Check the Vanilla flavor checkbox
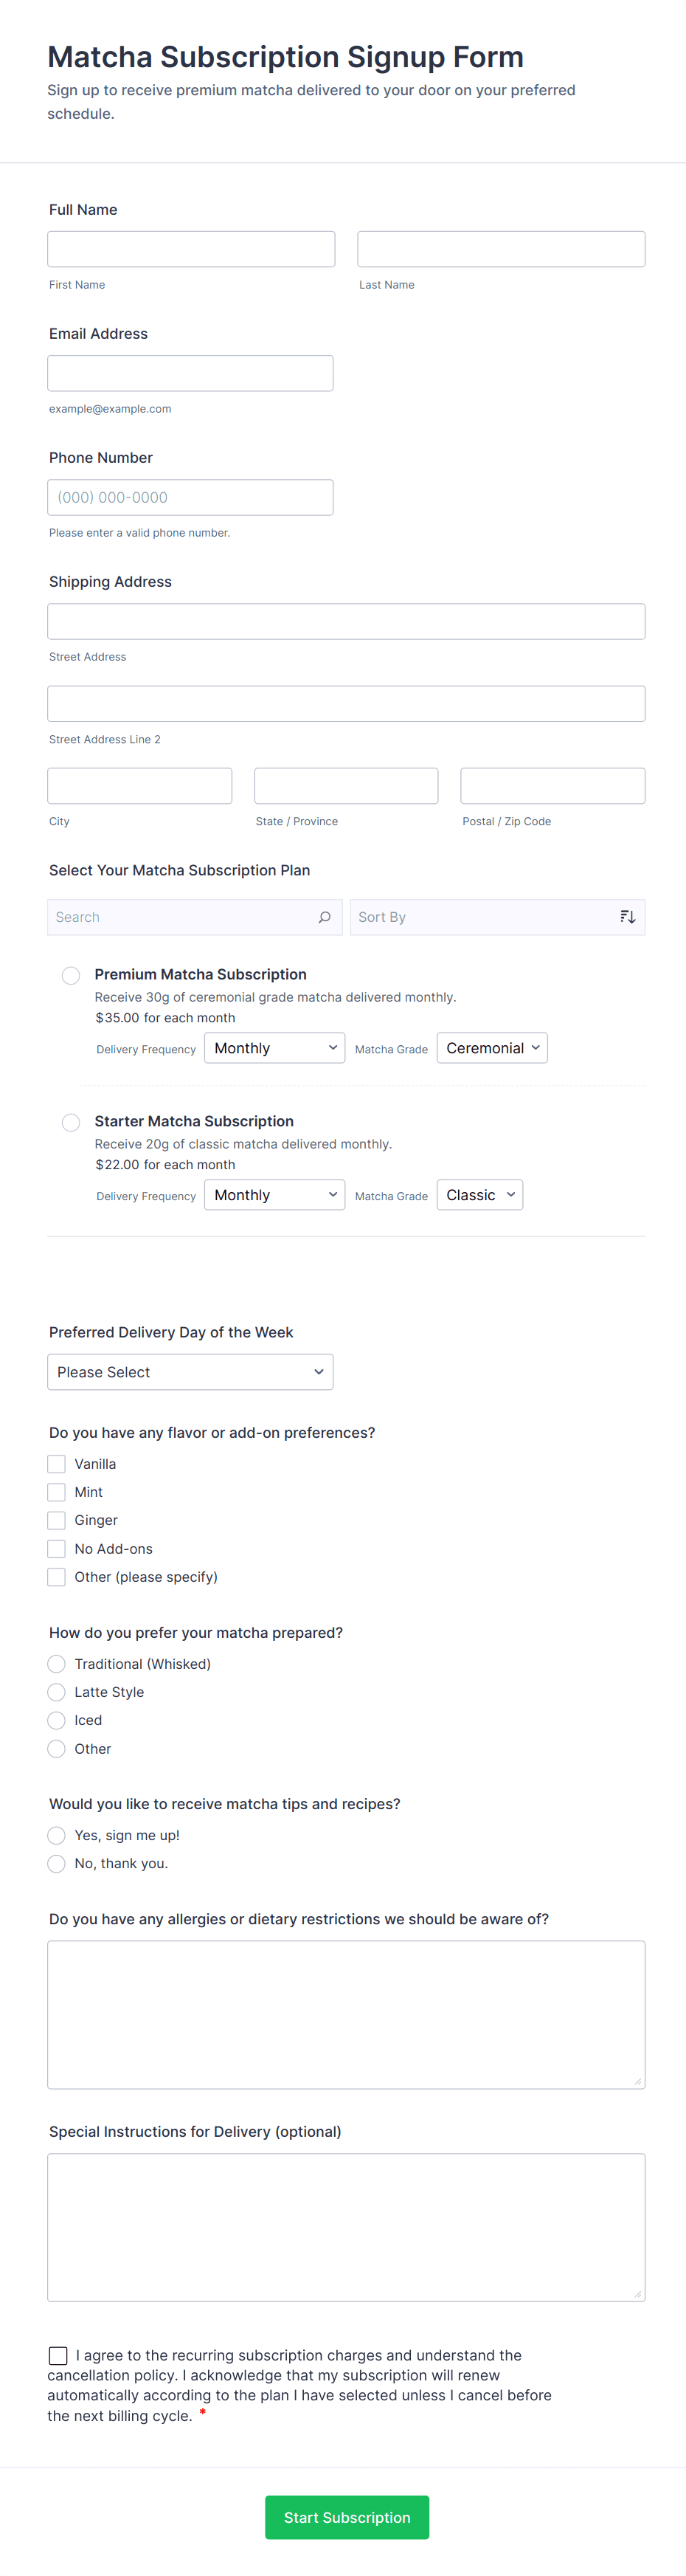The height and width of the screenshot is (2576, 686). click(57, 1464)
